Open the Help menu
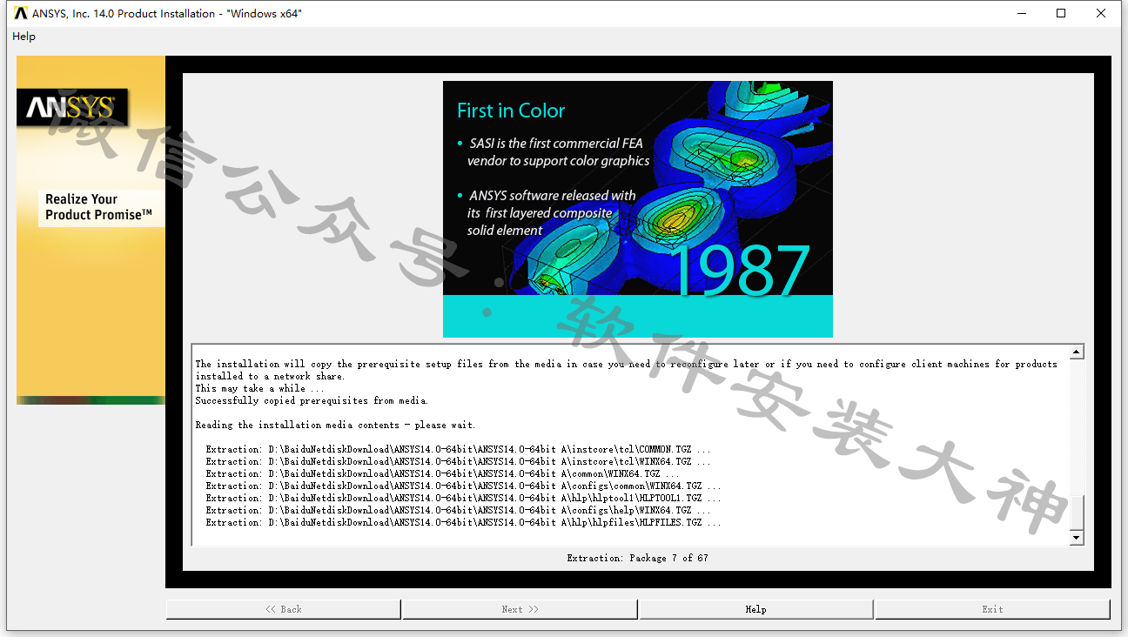Screen dimensions: 1128x637 23,37
